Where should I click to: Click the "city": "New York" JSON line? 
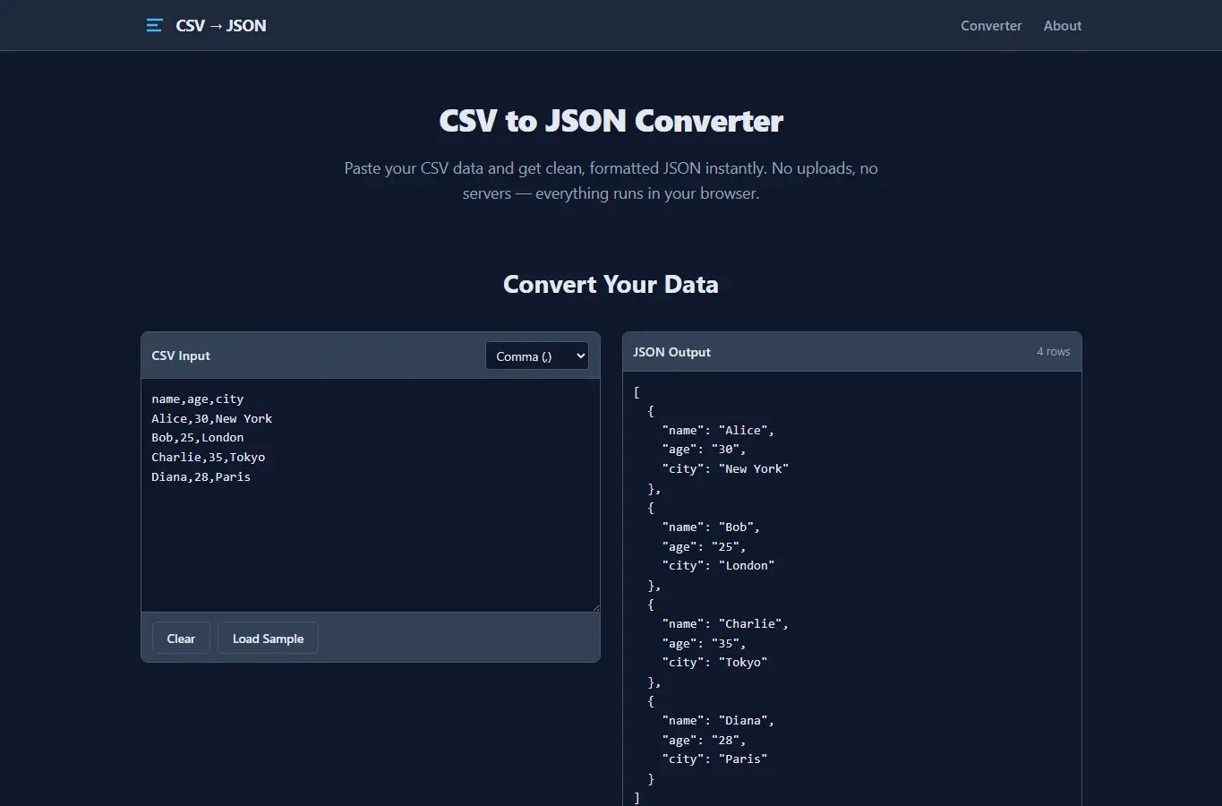[725, 469]
